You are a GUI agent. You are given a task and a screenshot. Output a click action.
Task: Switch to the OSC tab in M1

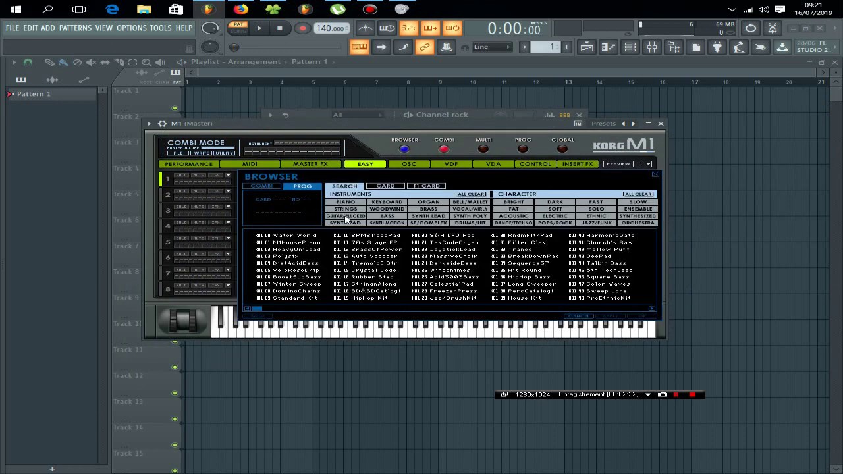pyautogui.click(x=409, y=164)
